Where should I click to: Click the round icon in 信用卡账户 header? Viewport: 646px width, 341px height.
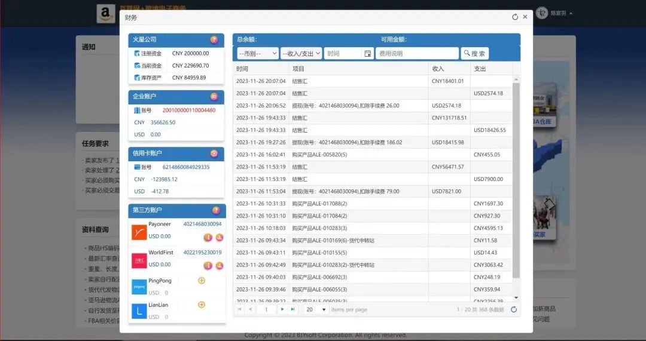coord(214,153)
